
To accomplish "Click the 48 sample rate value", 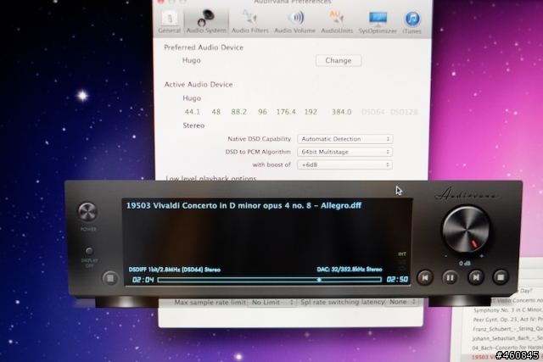I will click(x=216, y=112).
